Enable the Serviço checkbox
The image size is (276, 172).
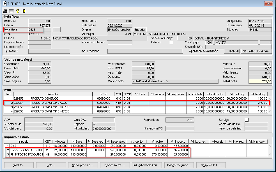point(247,120)
